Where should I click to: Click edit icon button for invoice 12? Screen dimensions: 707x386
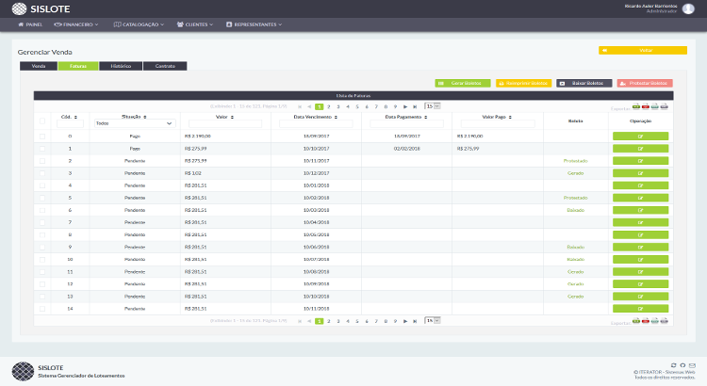click(x=640, y=283)
